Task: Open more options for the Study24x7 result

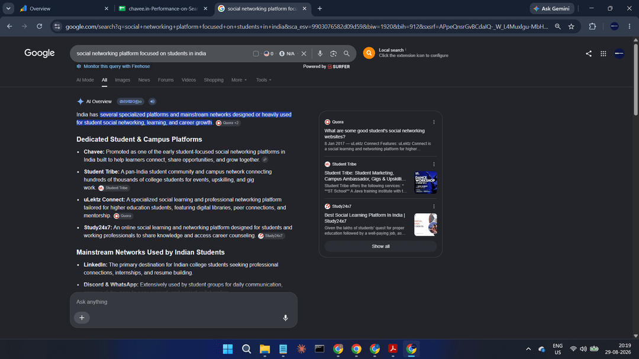Action: (x=434, y=207)
